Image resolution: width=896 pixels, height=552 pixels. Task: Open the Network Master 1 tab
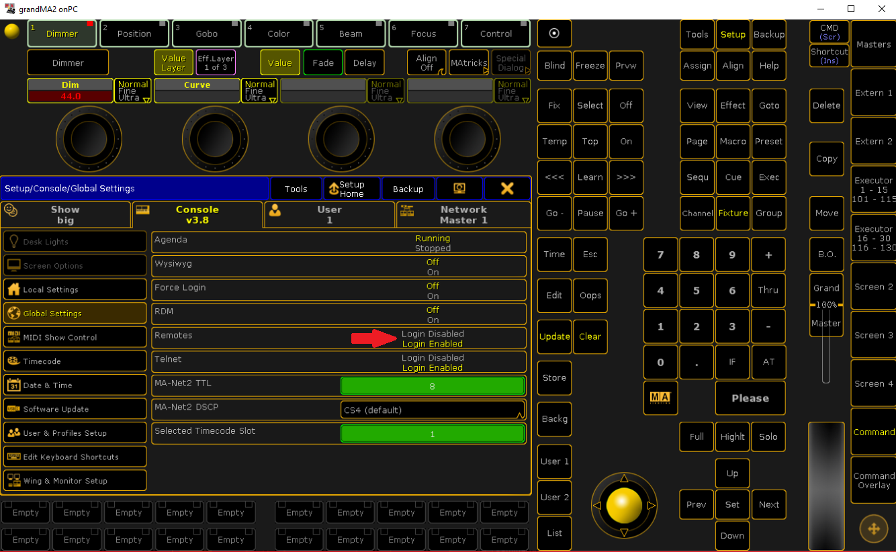coord(463,215)
